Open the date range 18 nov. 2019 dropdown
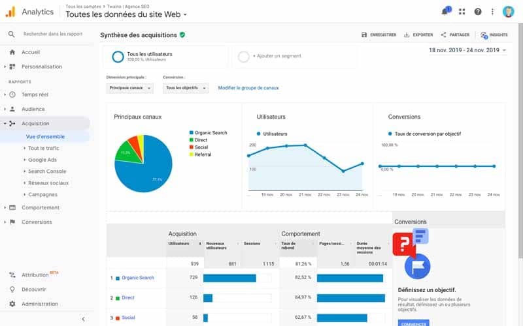The height and width of the screenshot is (326, 523). click(467, 50)
